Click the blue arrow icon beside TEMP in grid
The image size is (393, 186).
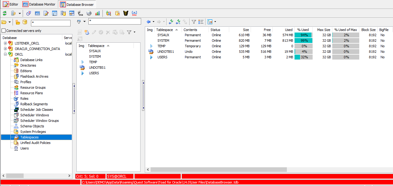click(151, 46)
